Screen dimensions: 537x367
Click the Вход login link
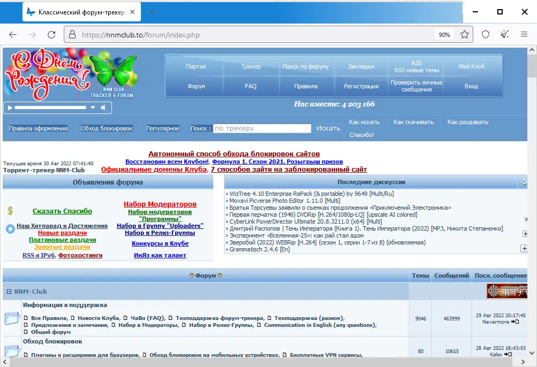[471, 86]
